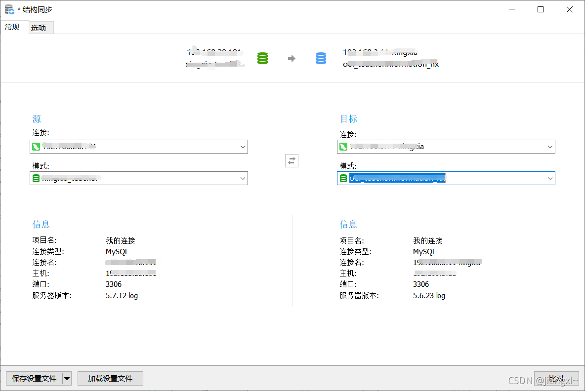Open the 保存设置文件 split-button arrow
The width and height of the screenshot is (585, 391).
67,379
